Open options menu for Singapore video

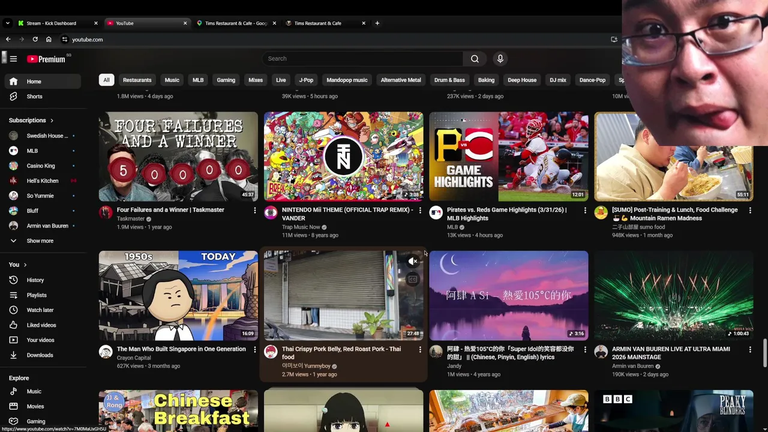[x=254, y=350]
